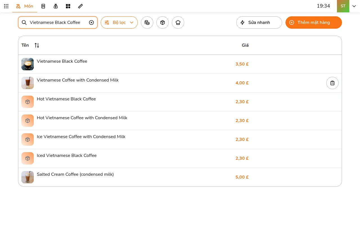Screen dimensions: 360x225
Task: Click the box placeholder icon for Iced Vietnamese Black Coffee
Action: click(x=28, y=158)
